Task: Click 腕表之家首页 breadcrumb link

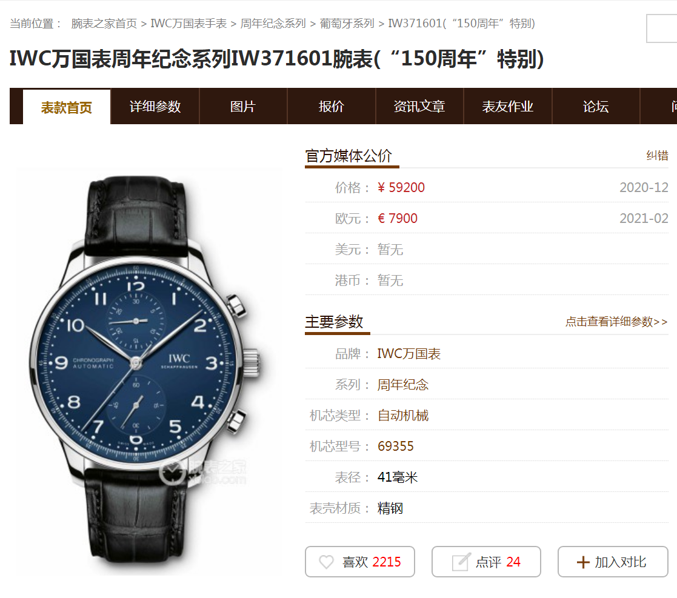Action: click(x=104, y=23)
